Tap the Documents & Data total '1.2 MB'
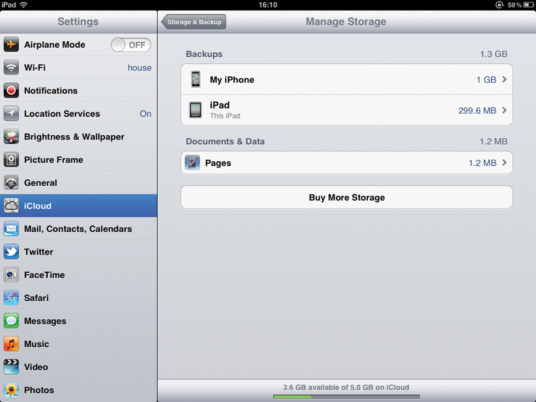Image resolution: width=536 pixels, height=402 pixels. click(493, 142)
